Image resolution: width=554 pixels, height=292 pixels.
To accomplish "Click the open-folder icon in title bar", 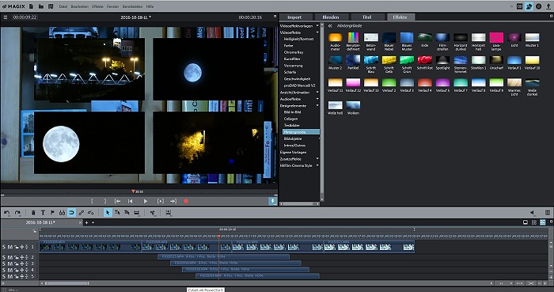I will [41, 6].
